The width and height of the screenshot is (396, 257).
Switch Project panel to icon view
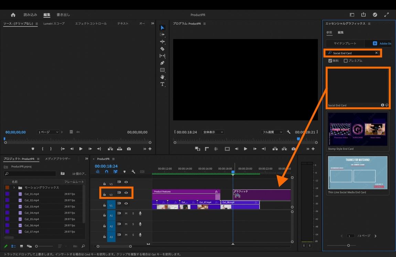[x=21, y=246]
